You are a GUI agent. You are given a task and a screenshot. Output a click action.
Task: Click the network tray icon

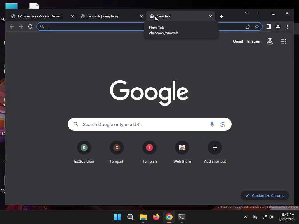(x=264, y=217)
